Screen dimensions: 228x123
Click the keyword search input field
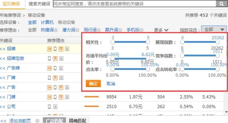[134, 4]
